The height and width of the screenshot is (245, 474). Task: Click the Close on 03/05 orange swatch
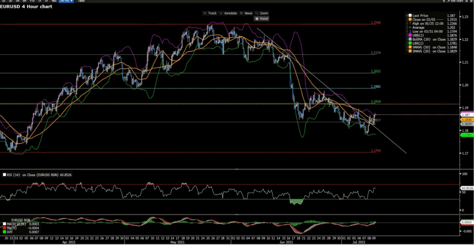[410, 19]
